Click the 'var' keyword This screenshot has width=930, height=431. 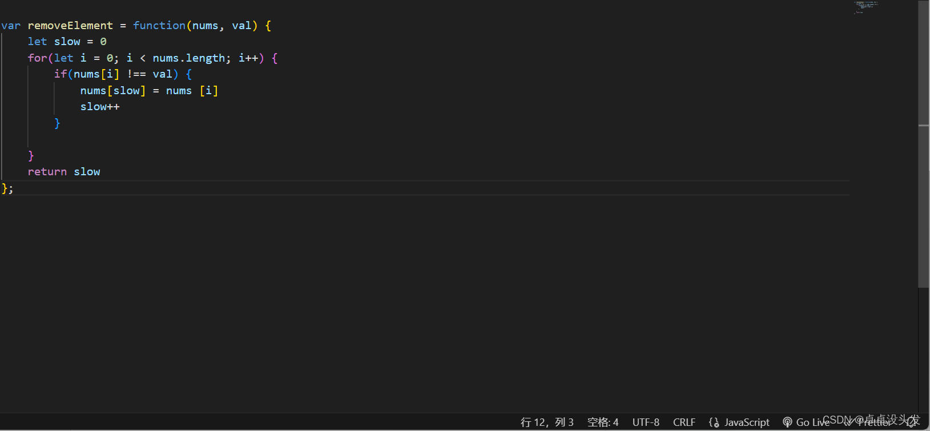11,26
